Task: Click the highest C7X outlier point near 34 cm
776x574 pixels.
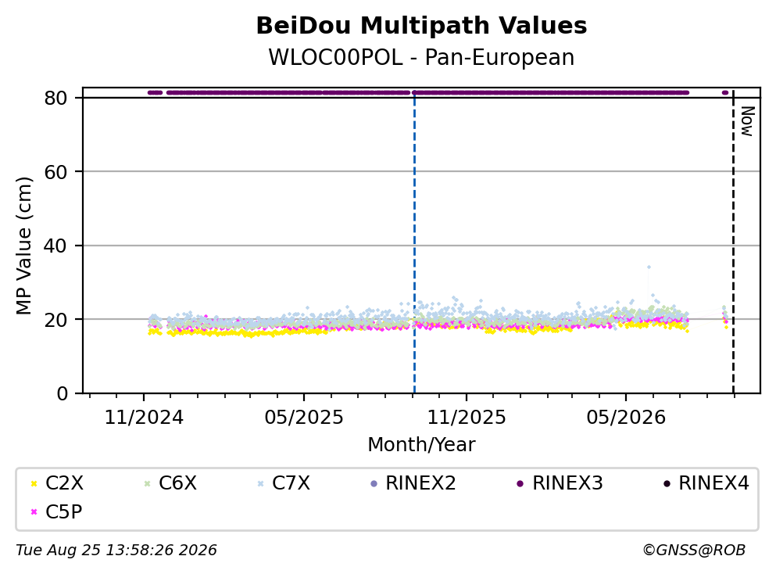Action: point(649,267)
